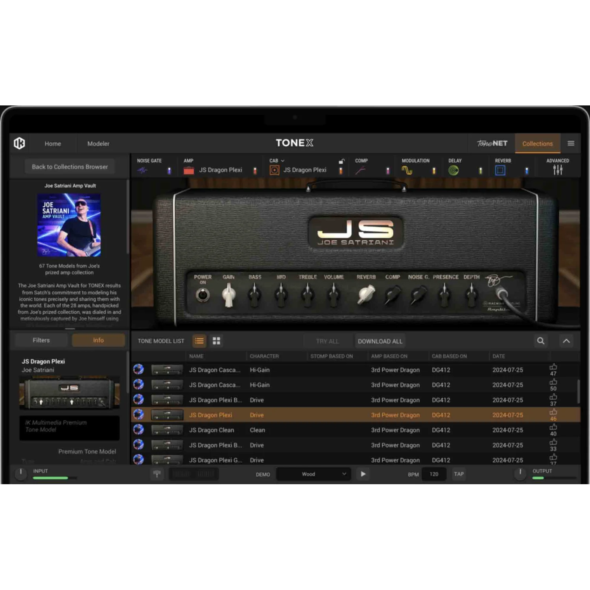Viewport: 590px width, 590px height.
Task: Click the green Delay spiral icon
Action: click(454, 170)
